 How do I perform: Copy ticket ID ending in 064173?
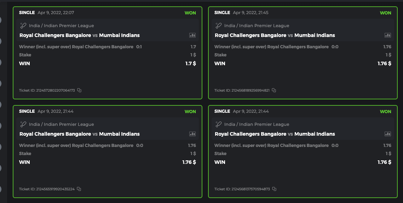click(79, 91)
